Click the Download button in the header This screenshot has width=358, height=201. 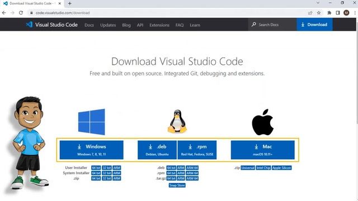point(314,25)
